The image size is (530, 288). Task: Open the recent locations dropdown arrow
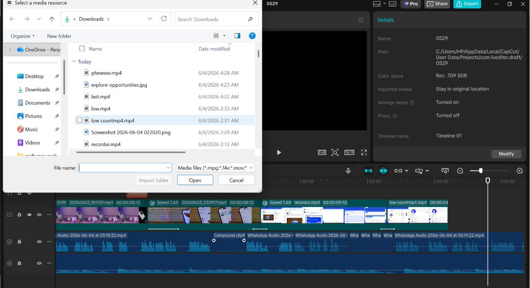(x=39, y=19)
